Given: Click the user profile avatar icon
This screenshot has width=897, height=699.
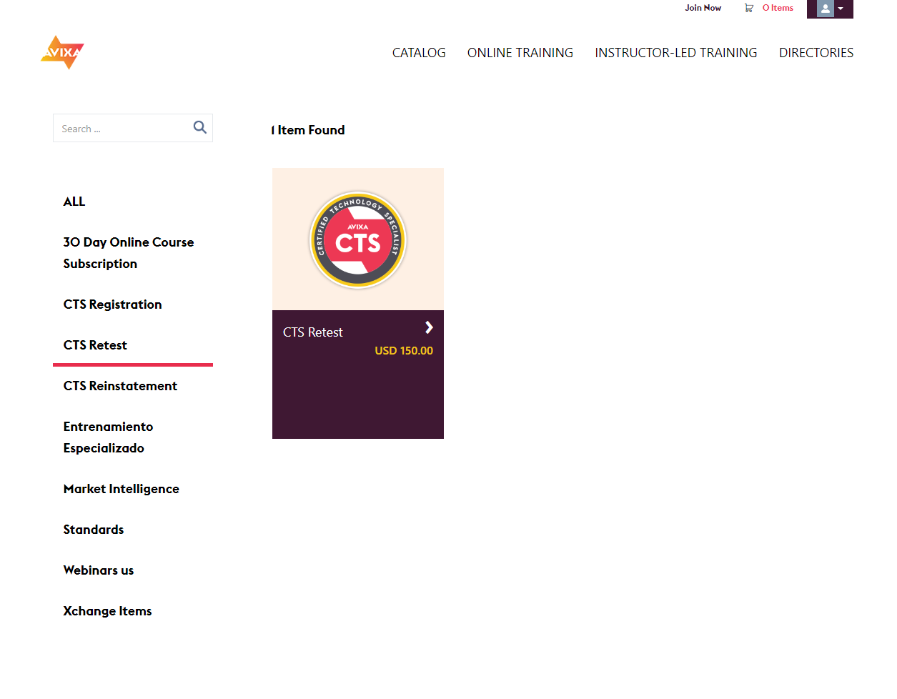Looking at the screenshot, I should click(825, 9).
